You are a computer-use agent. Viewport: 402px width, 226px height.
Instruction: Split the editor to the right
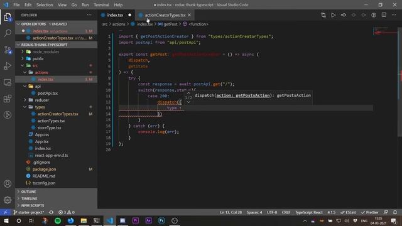(384, 15)
